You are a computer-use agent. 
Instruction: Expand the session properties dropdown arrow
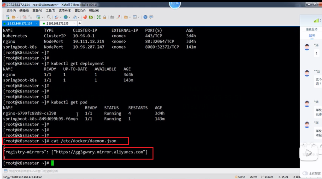(x=42, y=17)
